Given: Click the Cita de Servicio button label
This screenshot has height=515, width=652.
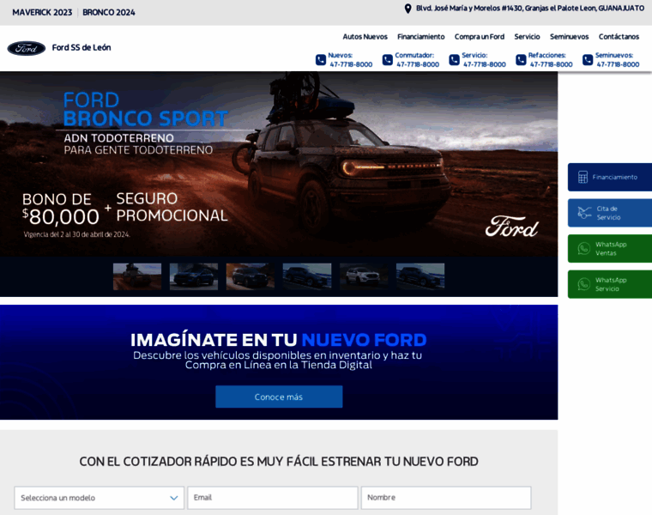Looking at the screenshot, I should 609,213.
